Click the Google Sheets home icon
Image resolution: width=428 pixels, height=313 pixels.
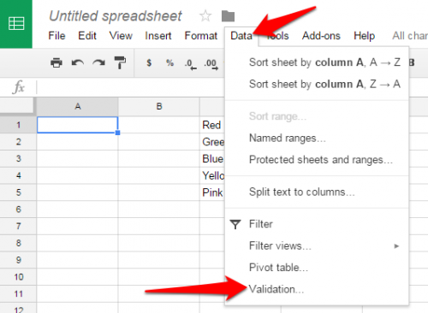16,24
